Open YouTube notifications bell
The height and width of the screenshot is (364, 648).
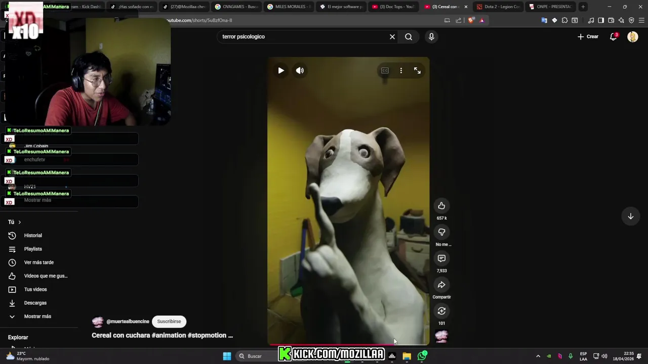[x=613, y=36]
